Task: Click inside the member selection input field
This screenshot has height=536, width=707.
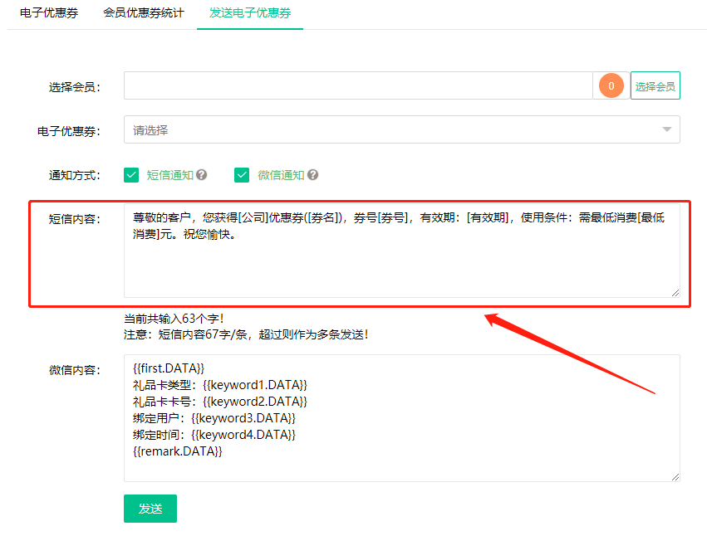Action: coord(357,85)
